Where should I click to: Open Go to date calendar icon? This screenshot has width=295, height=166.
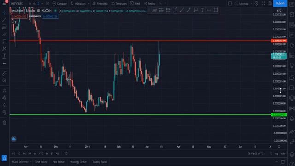[x=66, y=154]
